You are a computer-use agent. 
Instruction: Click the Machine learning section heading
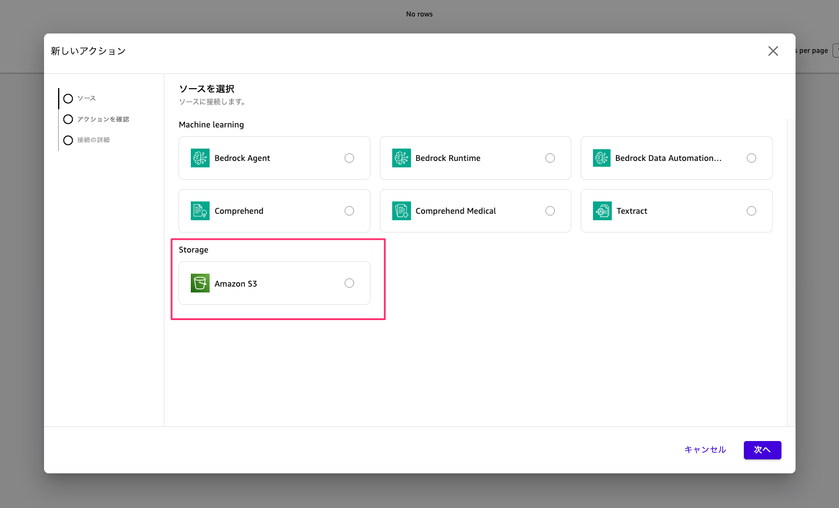point(211,125)
